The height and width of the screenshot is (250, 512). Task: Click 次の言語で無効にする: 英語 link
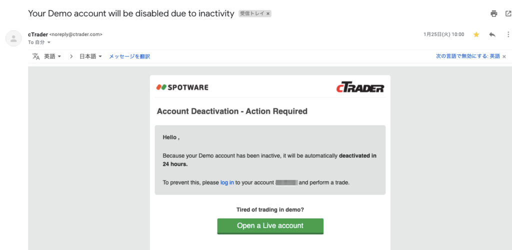click(x=467, y=56)
